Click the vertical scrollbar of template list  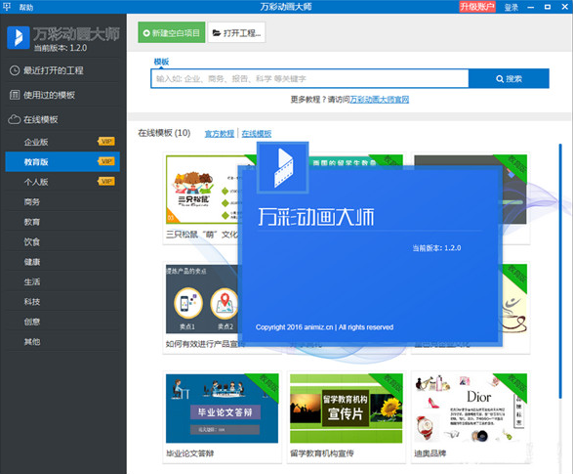pyautogui.click(x=560, y=271)
